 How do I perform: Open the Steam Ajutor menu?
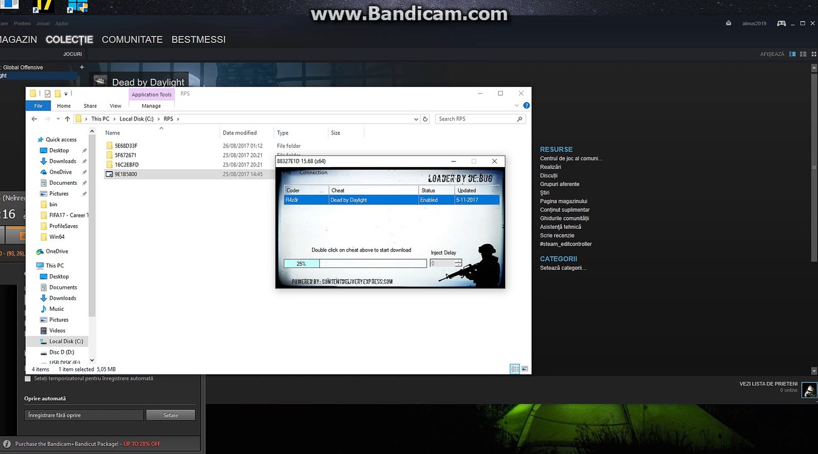tap(62, 23)
